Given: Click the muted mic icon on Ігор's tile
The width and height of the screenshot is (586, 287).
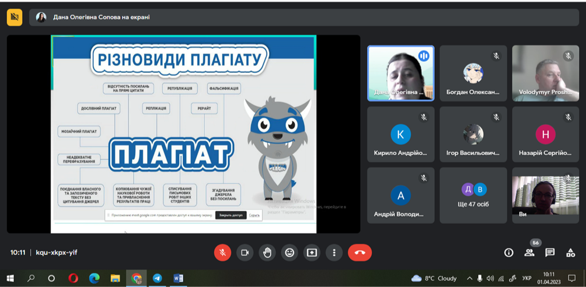Looking at the screenshot, I should [x=496, y=117].
